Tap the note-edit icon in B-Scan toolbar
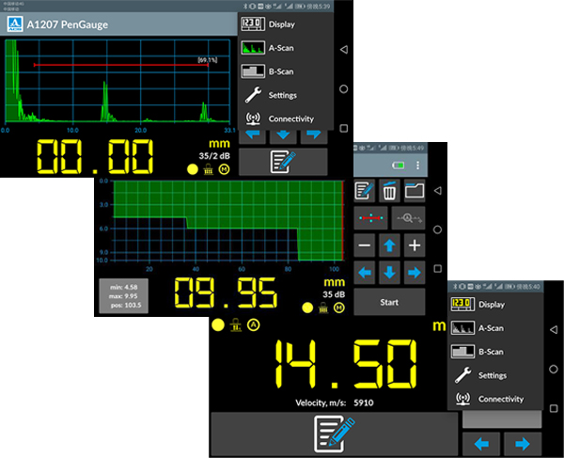This screenshot has height=458, width=564. click(x=365, y=191)
